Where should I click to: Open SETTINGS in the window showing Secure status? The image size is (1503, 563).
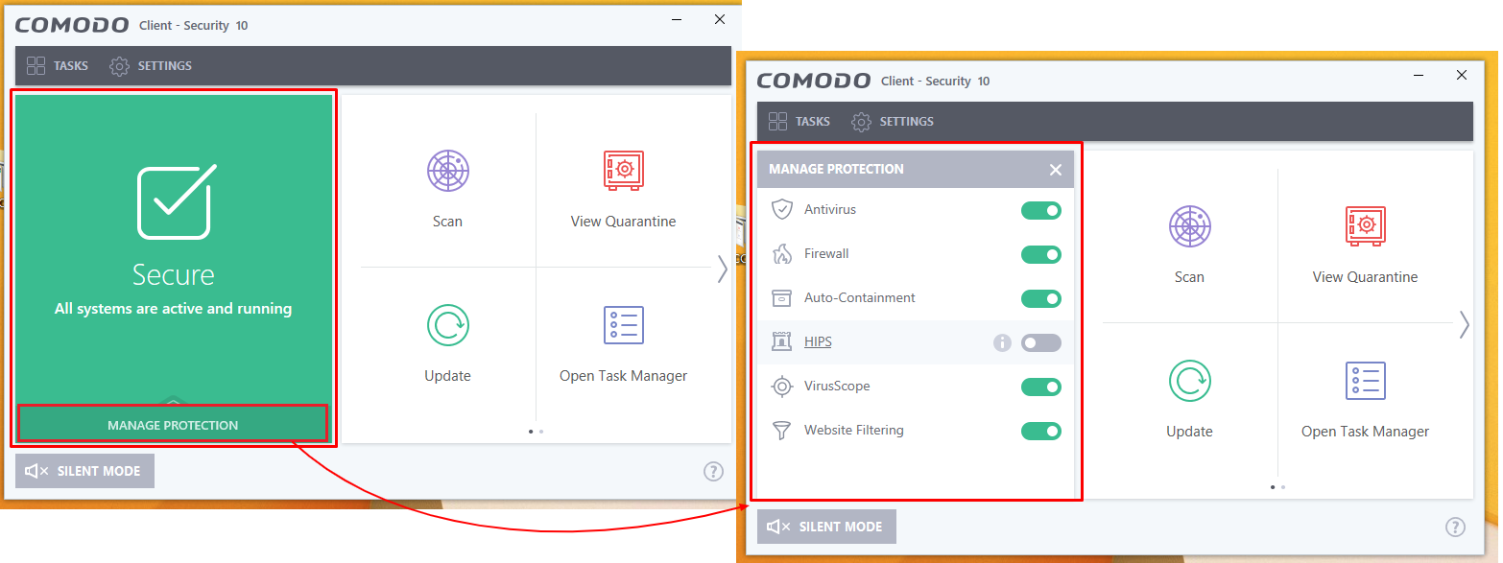(151, 66)
